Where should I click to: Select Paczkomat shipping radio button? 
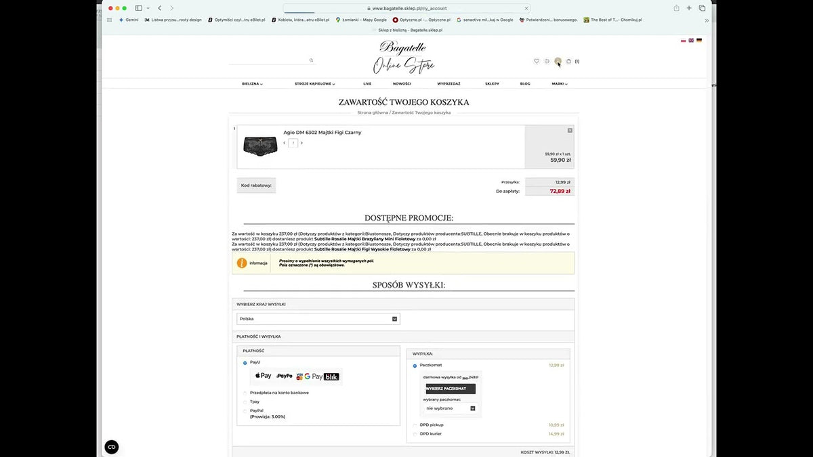[x=415, y=366]
